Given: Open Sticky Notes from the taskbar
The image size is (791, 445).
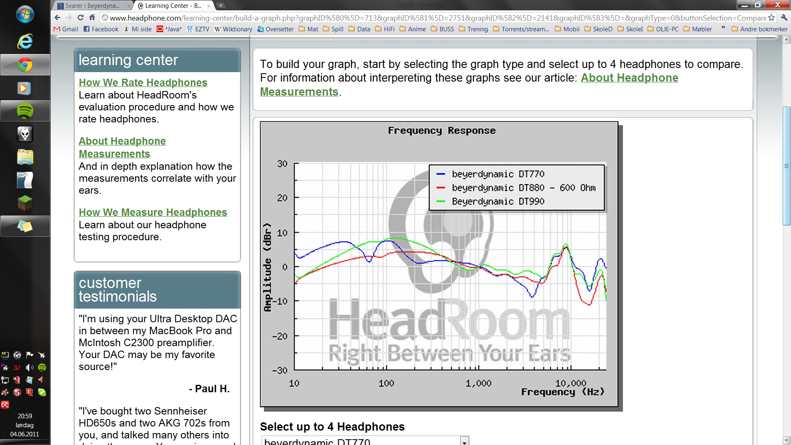Looking at the screenshot, I should pos(25,226).
